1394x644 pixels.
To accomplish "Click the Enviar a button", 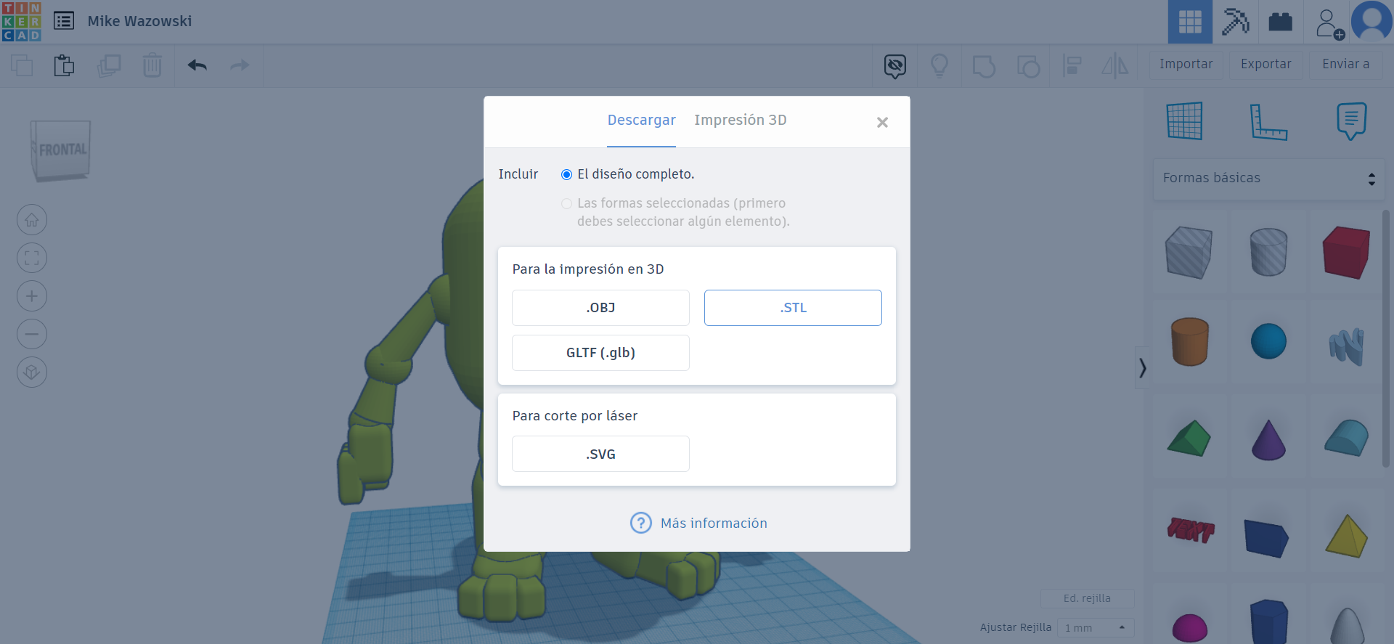I will click(1345, 64).
